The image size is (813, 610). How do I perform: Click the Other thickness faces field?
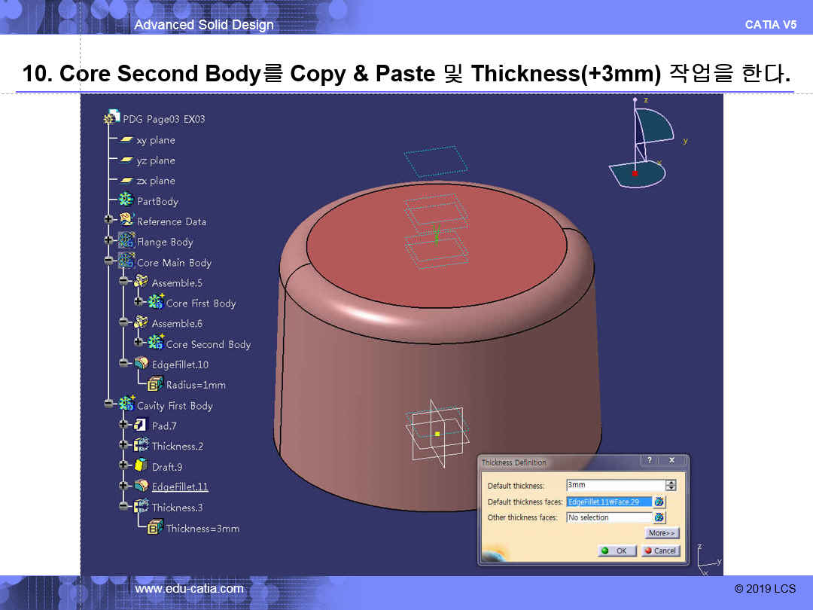(x=608, y=517)
